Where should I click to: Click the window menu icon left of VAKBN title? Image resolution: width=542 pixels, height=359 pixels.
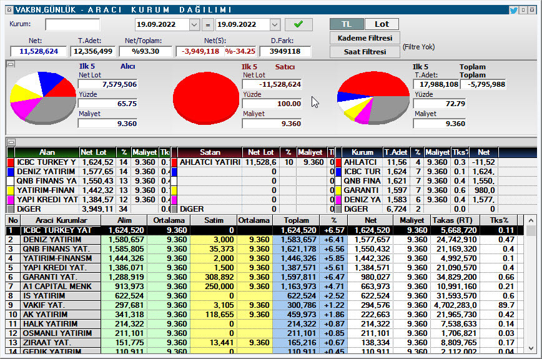coord(9,9)
